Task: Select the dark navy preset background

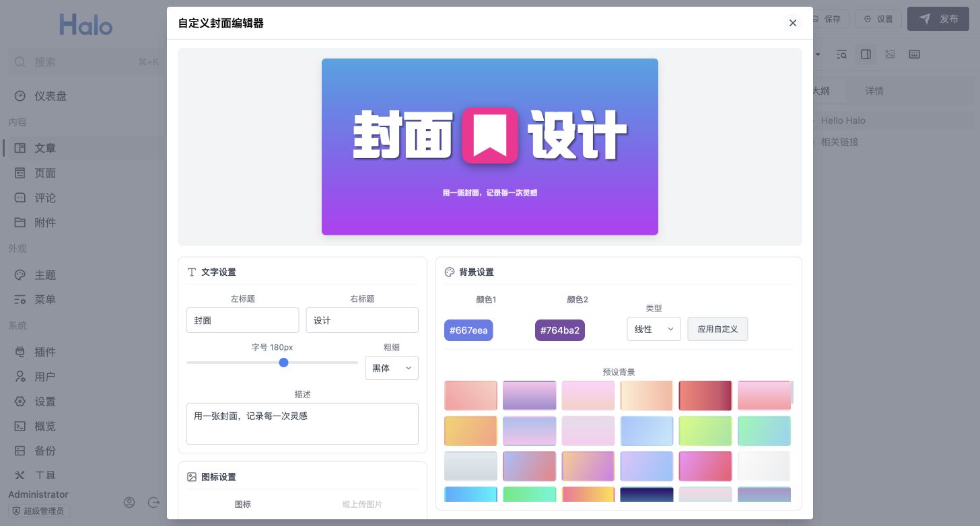Action: pyautogui.click(x=647, y=494)
